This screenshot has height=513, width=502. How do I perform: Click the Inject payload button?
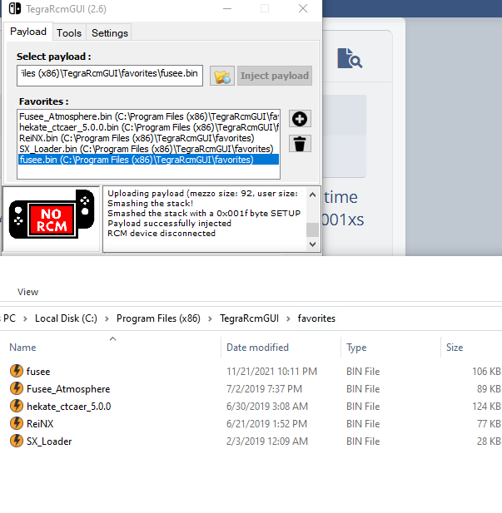(x=275, y=76)
